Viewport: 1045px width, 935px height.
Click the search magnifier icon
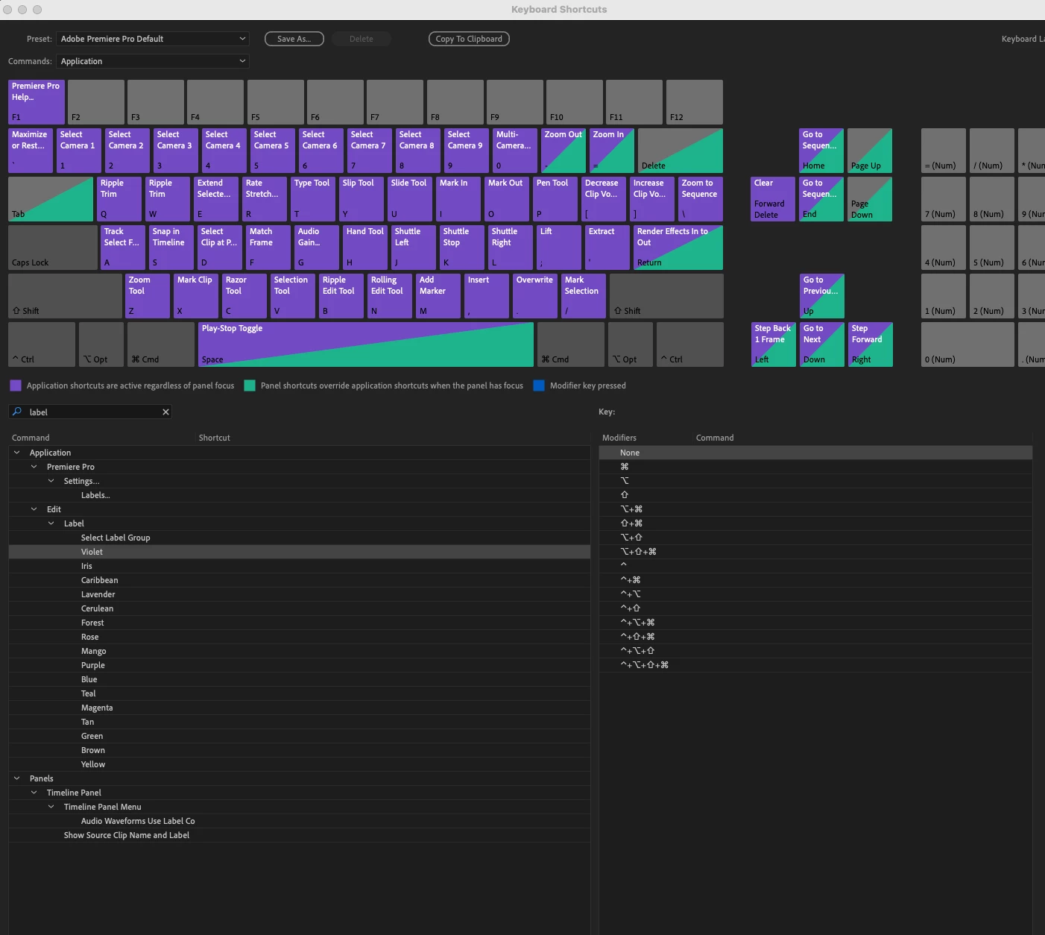pyautogui.click(x=17, y=412)
